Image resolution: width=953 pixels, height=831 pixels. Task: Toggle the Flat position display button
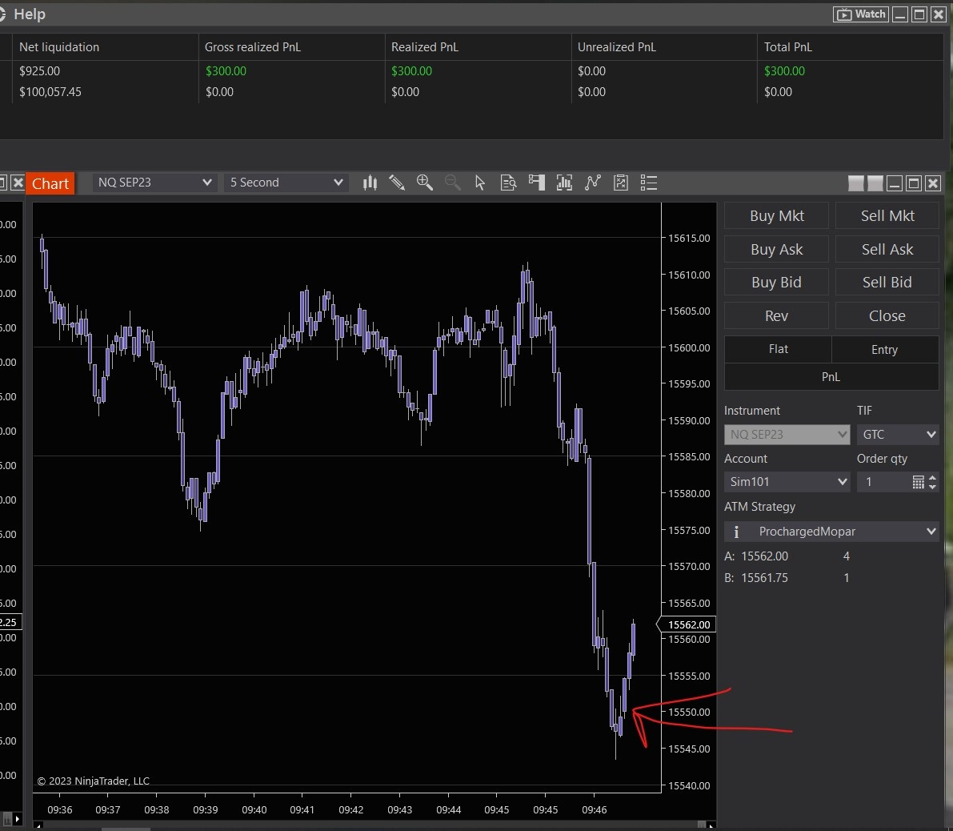(x=778, y=350)
